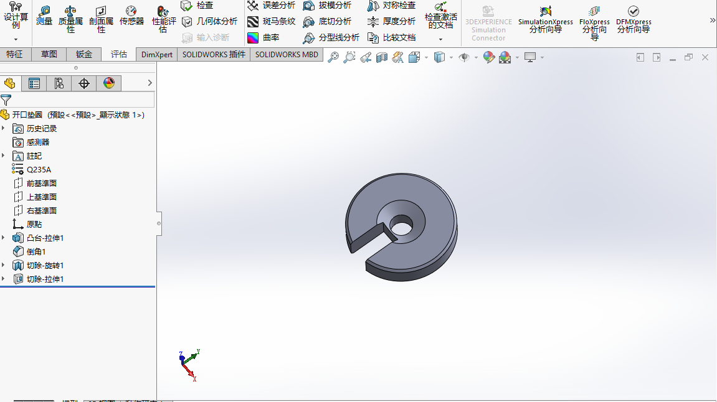This screenshot has width=717, height=402.
Task: Open Display Style dropdown
Action: [x=451, y=57]
